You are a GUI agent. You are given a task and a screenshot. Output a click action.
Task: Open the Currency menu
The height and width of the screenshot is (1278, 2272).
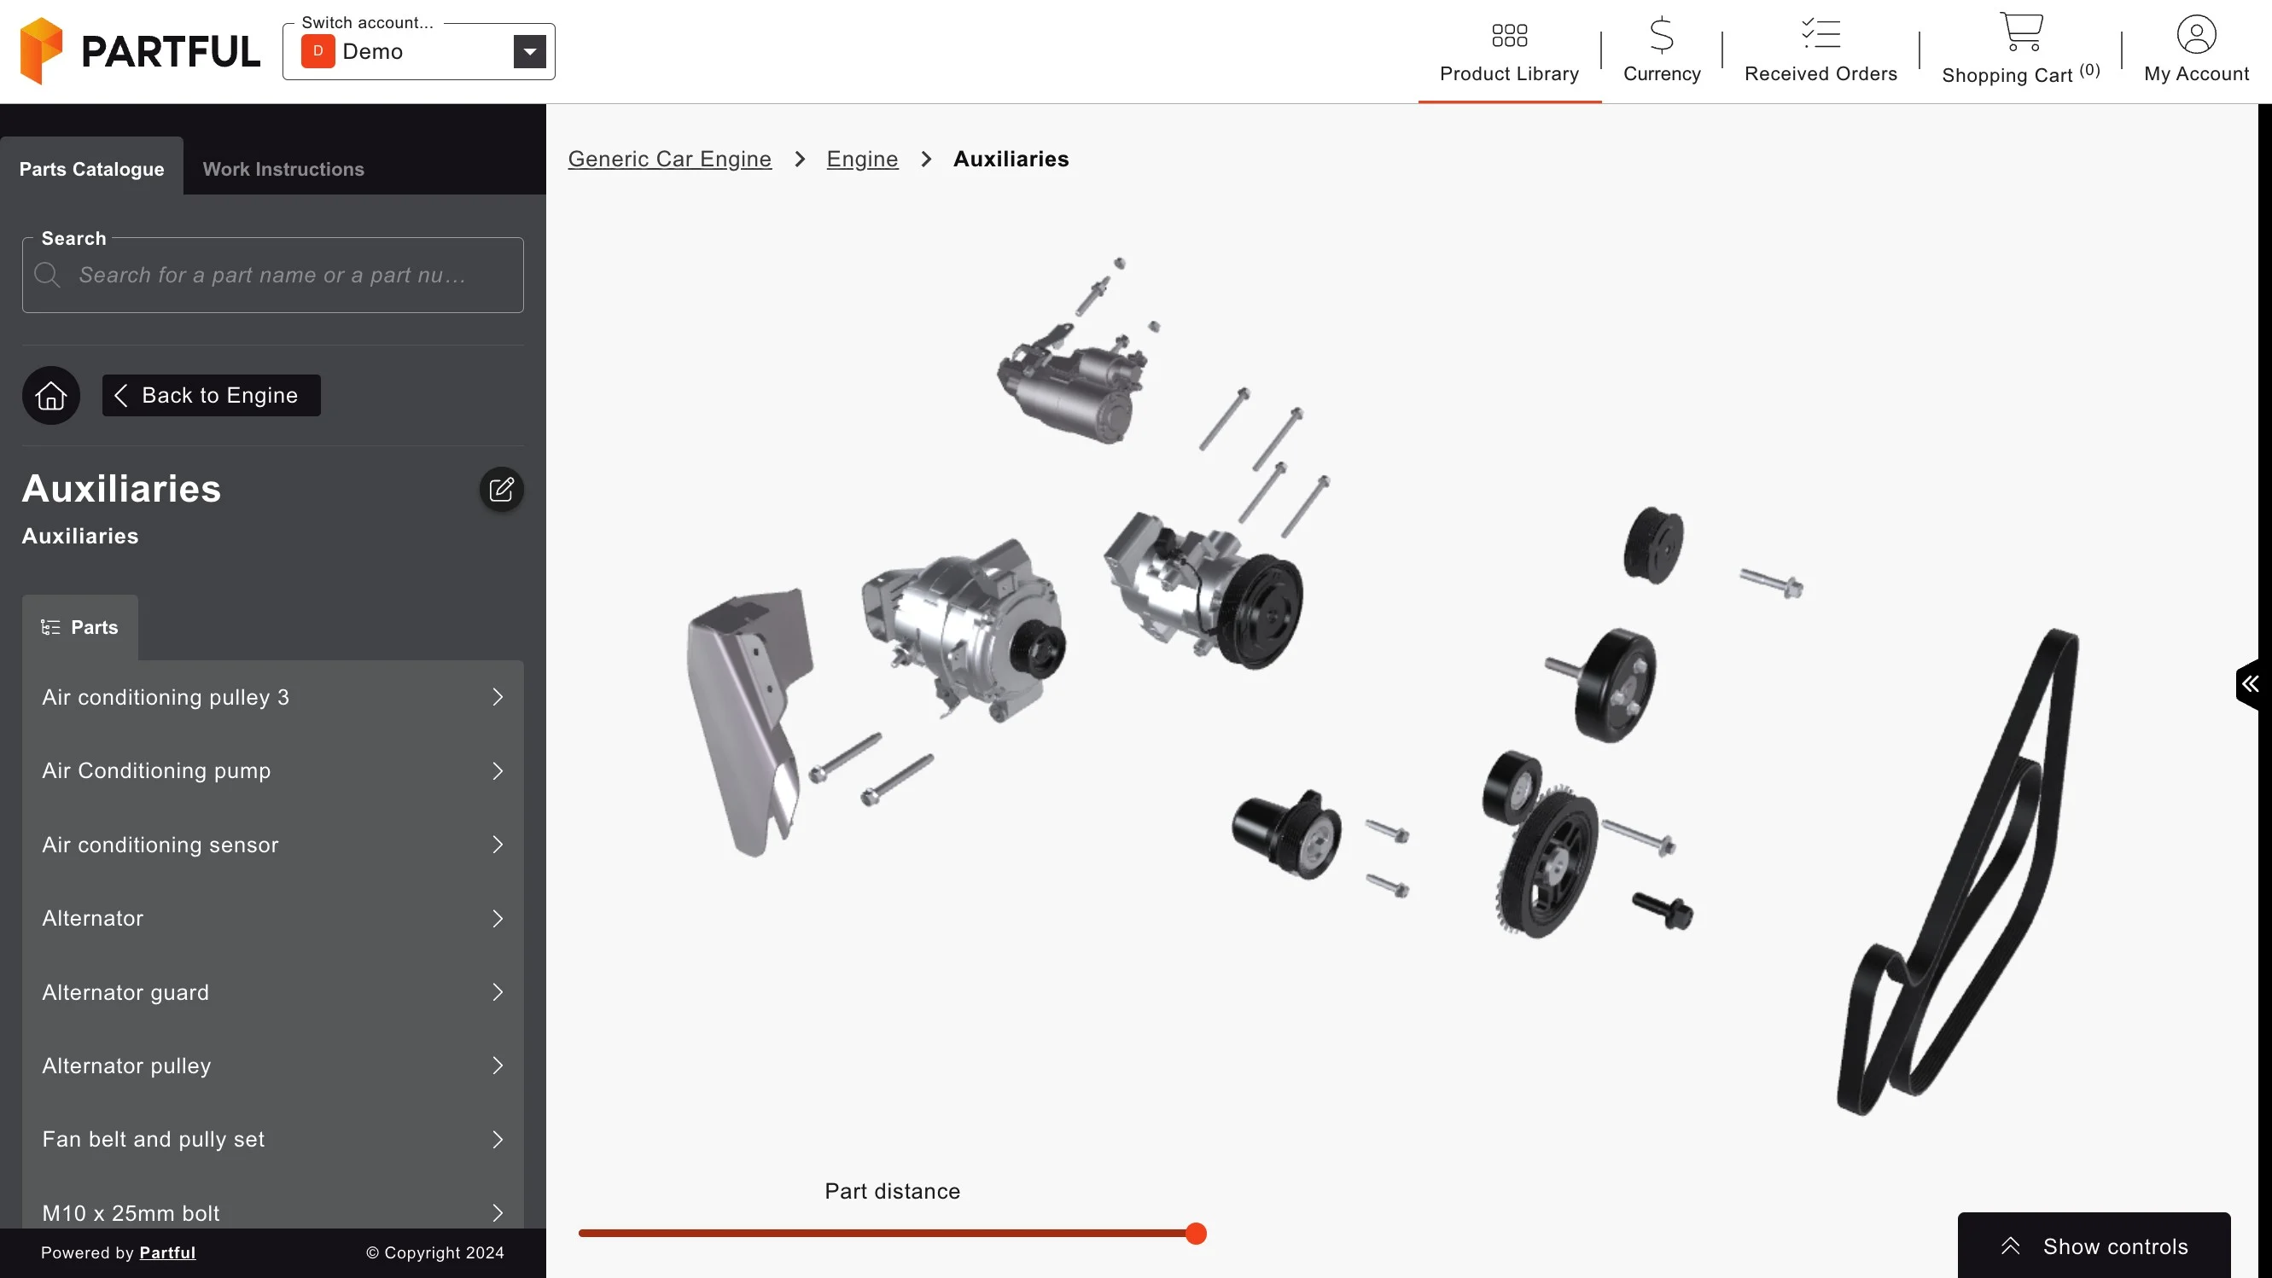click(1662, 51)
